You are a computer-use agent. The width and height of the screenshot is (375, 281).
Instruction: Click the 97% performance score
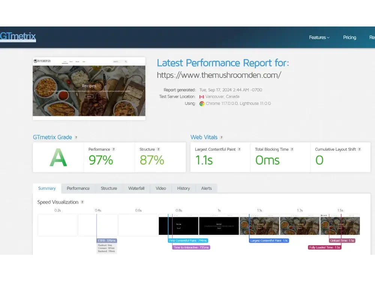click(100, 160)
